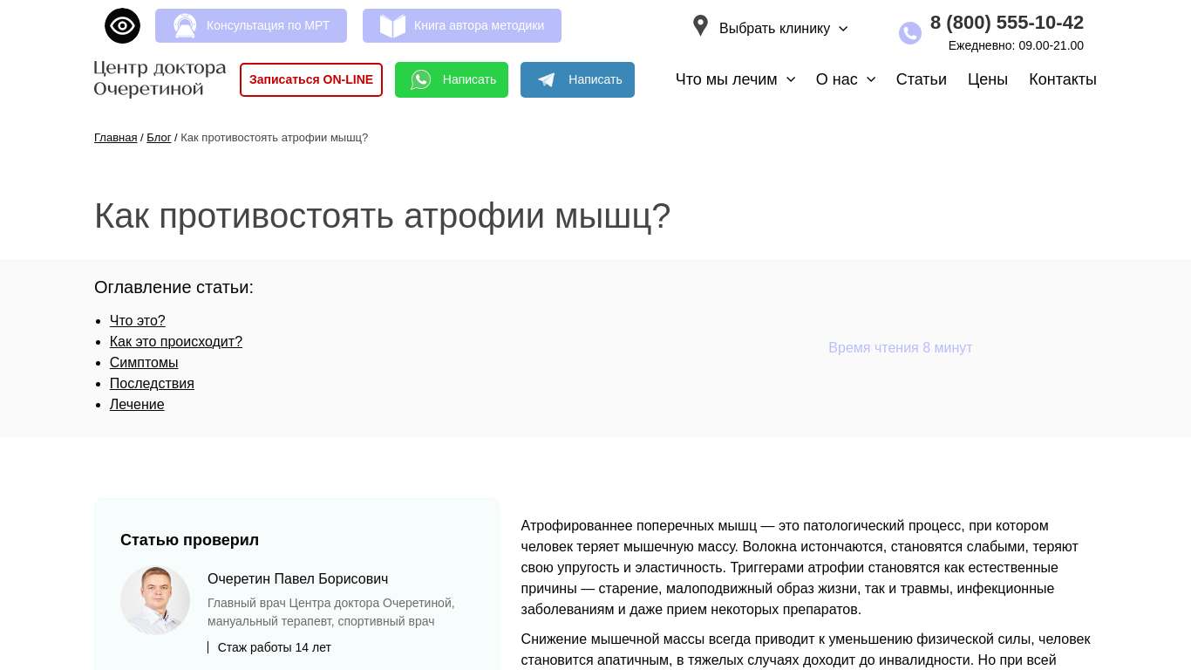The width and height of the screenshot is (1191, 670).
Task: Click the MRI scanner icon
Action: click(x=185, y=26)
